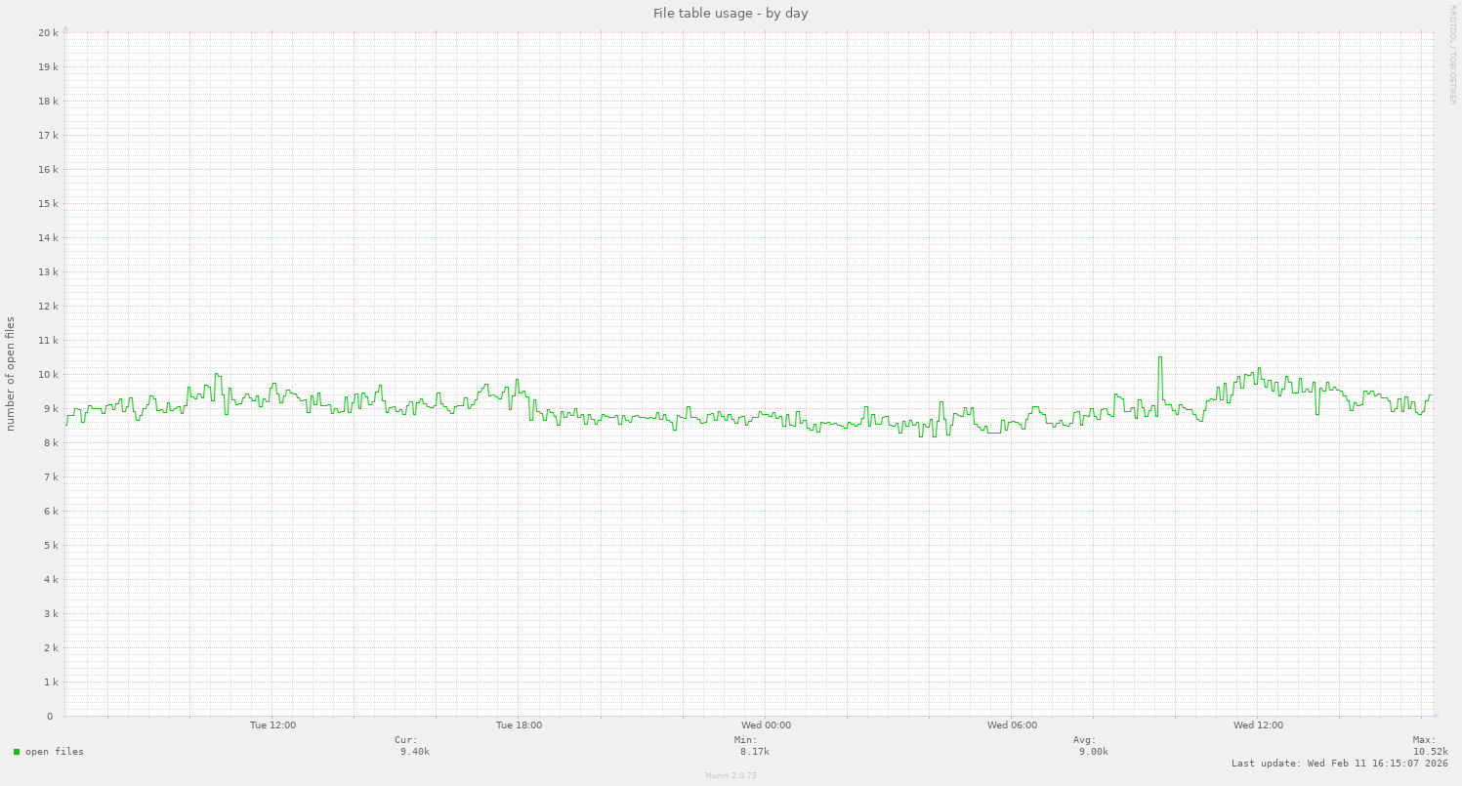
Task: Click the Wed 12:00 timestamp label
Action: point(1260,724)
